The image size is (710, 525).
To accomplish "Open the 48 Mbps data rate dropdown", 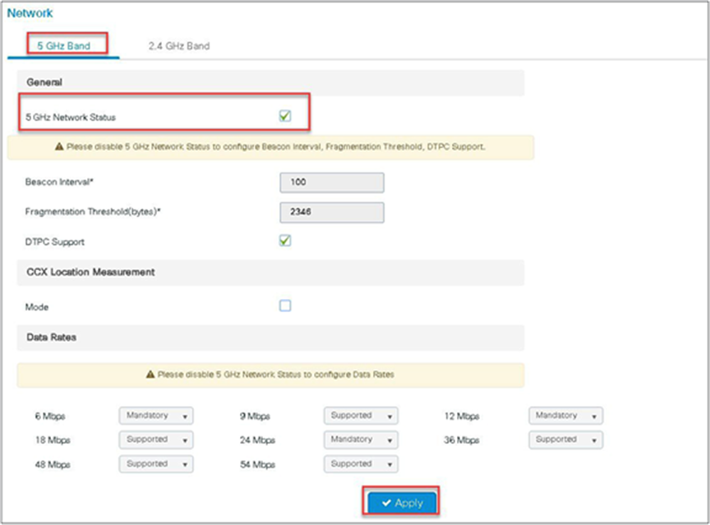I will point(156,464).
